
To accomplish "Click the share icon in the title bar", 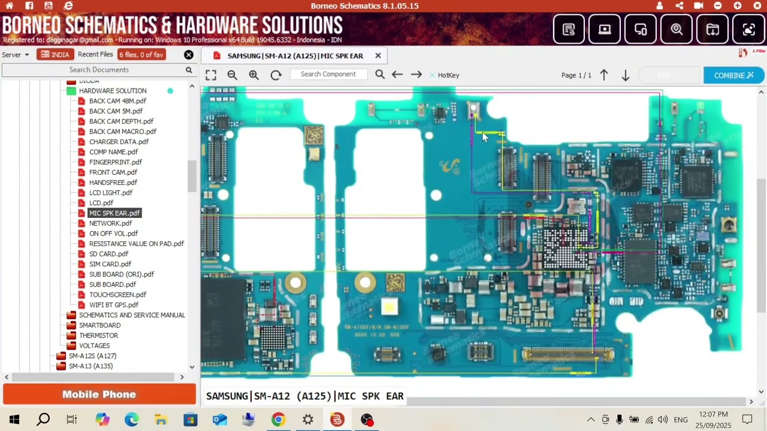I will 679,5.
